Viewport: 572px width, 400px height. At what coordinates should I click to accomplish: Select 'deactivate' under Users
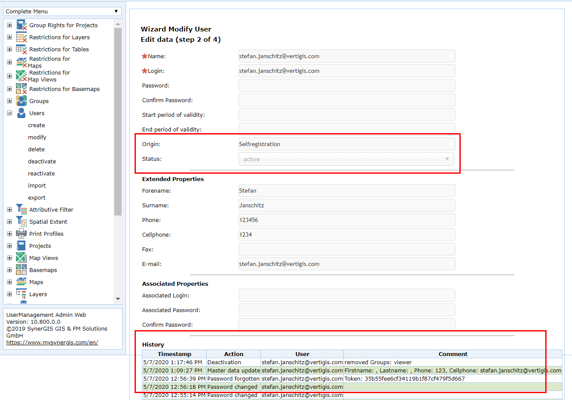(x=42, y=162)
